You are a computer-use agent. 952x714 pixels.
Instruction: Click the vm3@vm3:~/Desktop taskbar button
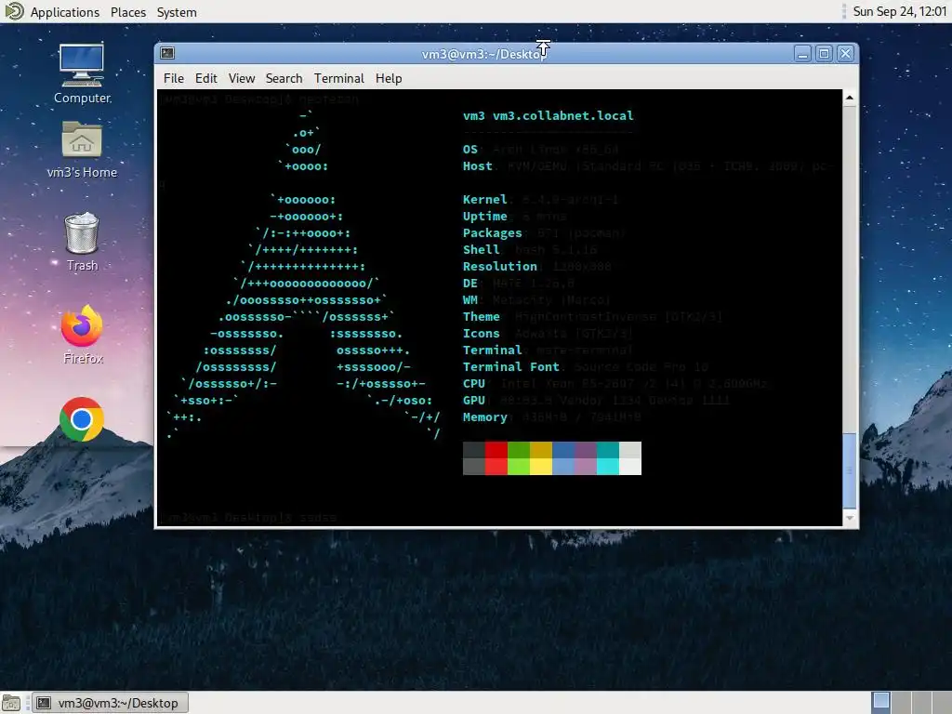tap(110, 703)
